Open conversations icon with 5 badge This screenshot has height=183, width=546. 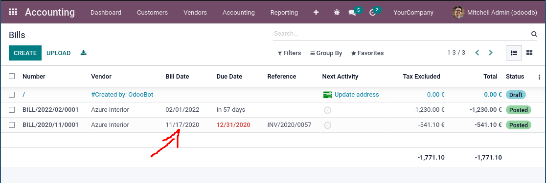pyautogui.click(x=352, y=13)
